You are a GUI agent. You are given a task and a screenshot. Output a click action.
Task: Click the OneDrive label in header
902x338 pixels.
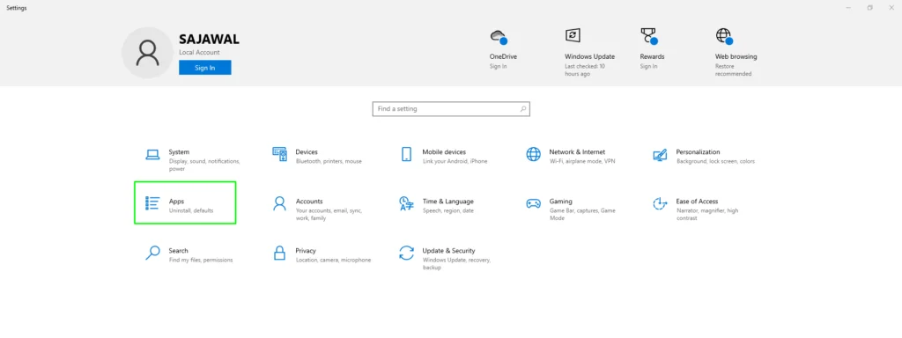point(503,56)
